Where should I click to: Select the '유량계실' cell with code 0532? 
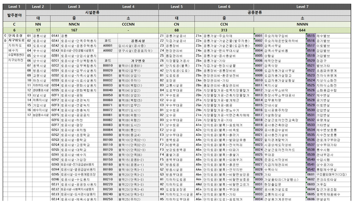click(x=333, y=120)
